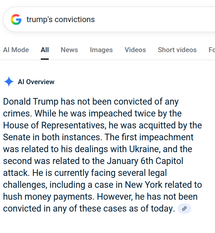The image size is (215, 233).
Task: Click the AI Overview sparkle icon
Action: point(9,82)
